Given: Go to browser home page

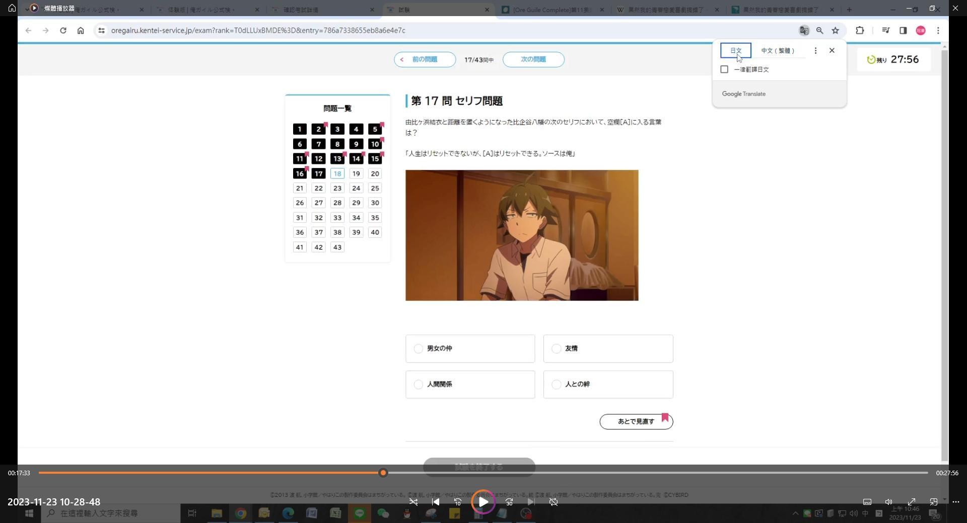Looking at the screenshot, I should coord(81,31).
